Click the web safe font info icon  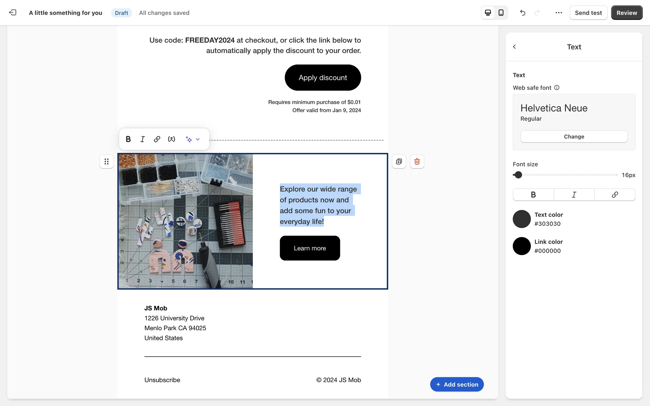click(557, 88)
